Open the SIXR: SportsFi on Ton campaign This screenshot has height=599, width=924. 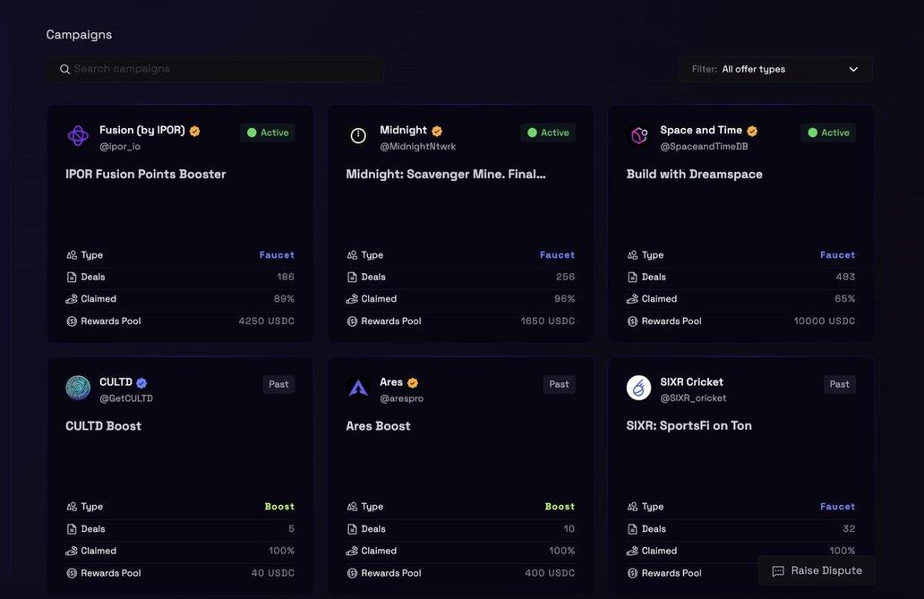[x=689, y=426]
